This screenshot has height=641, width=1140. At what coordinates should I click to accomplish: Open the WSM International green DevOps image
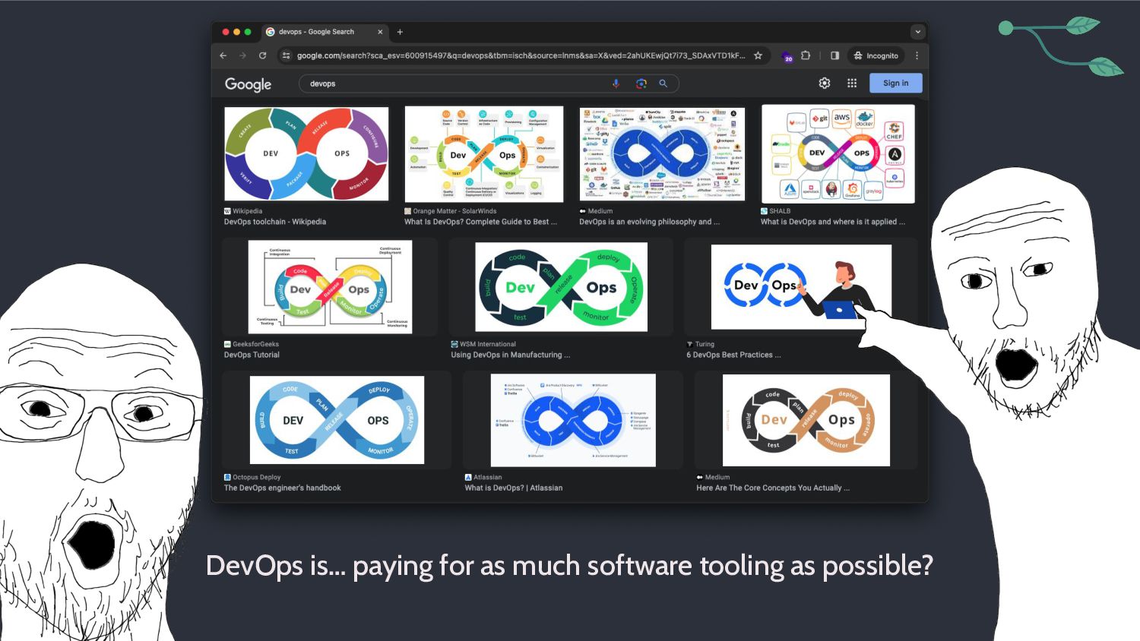[x=561, y=287]
